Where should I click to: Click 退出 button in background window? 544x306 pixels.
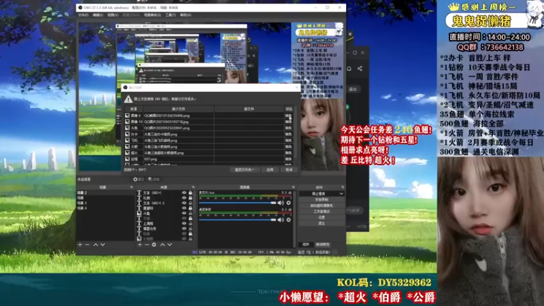pyautogui.click(x=352, y=89)
